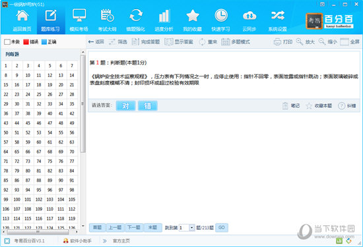The width and height of the screenshot is (363, 247).
Task: Go to next question with 下一题
Action: [134, 228]
